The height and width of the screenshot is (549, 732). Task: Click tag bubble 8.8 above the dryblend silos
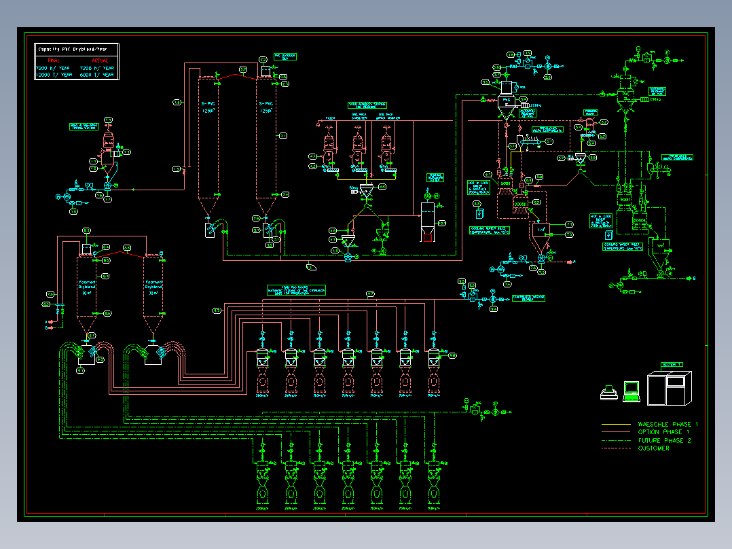pos(127,247)
